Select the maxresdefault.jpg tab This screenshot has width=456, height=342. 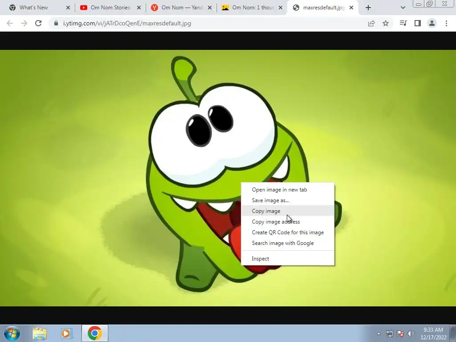point(323,8)
